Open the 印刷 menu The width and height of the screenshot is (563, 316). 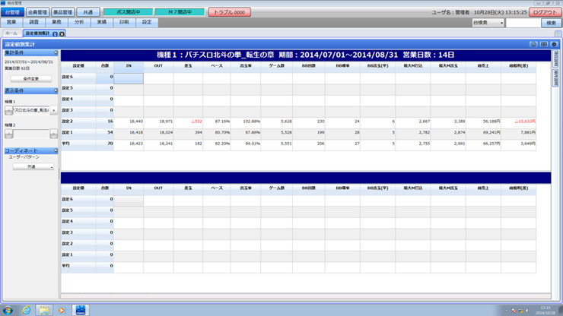pyautogui.click(x=124, y=22)
